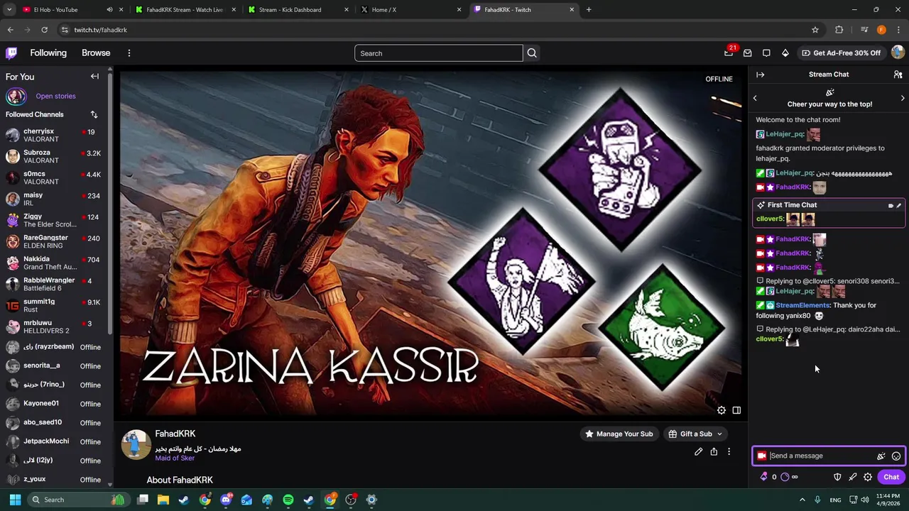Open the RareGangster ELDEN RING channel
The image size is (909, 511).
(x=55, y=241)
